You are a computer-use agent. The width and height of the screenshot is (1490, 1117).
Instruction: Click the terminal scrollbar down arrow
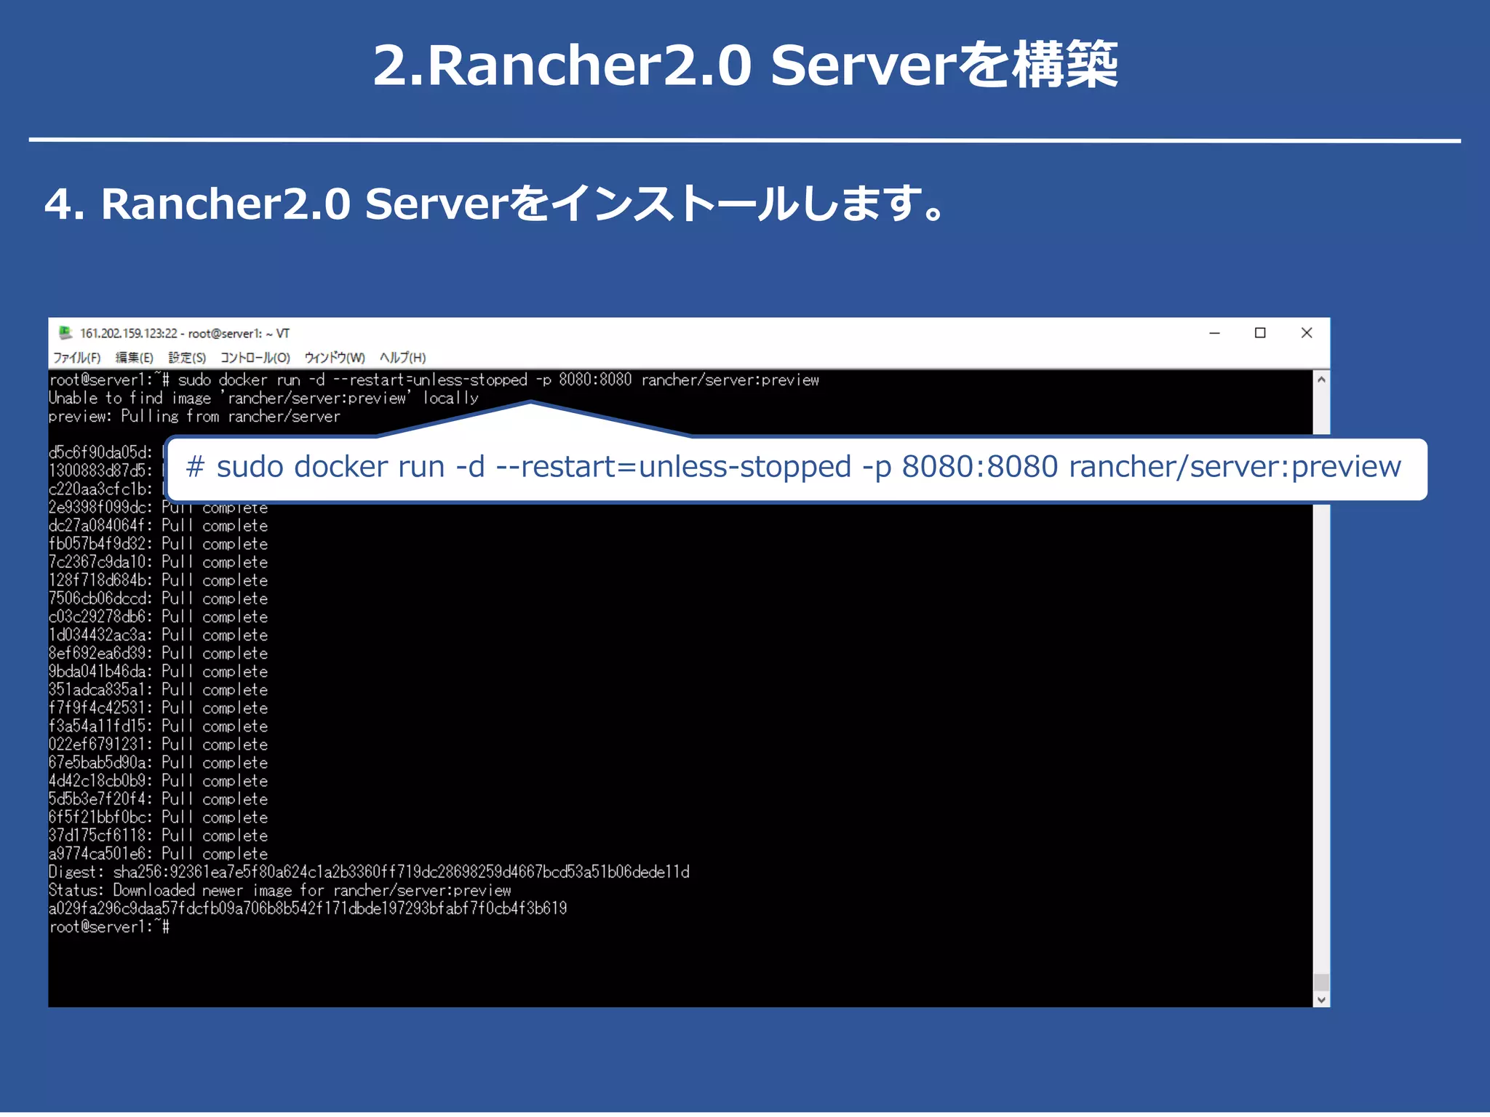coord(1321,1000)
